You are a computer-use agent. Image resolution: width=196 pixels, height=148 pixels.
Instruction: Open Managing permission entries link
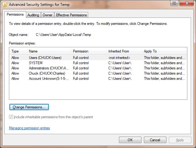[29, 128]
